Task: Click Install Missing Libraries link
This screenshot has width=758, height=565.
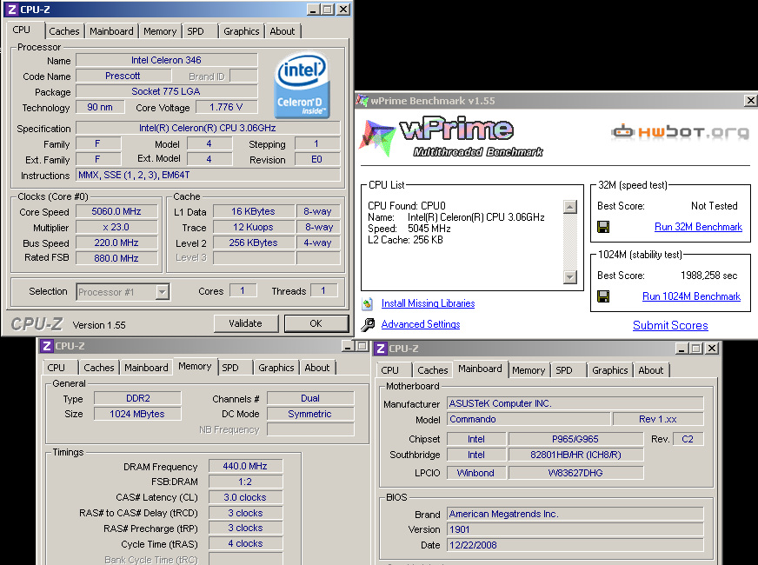Action: coord(428,303)
